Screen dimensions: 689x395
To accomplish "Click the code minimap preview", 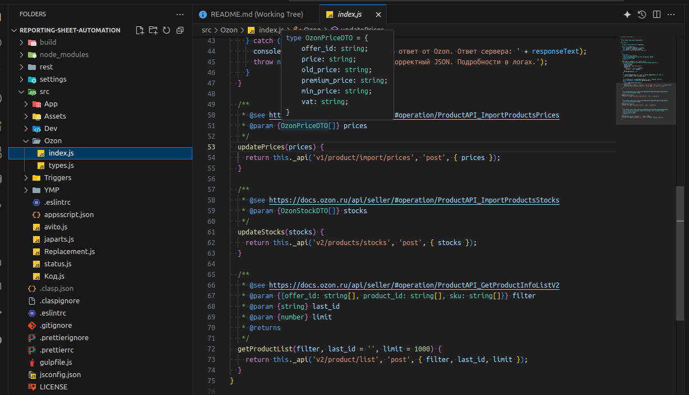I will (645, 79).
